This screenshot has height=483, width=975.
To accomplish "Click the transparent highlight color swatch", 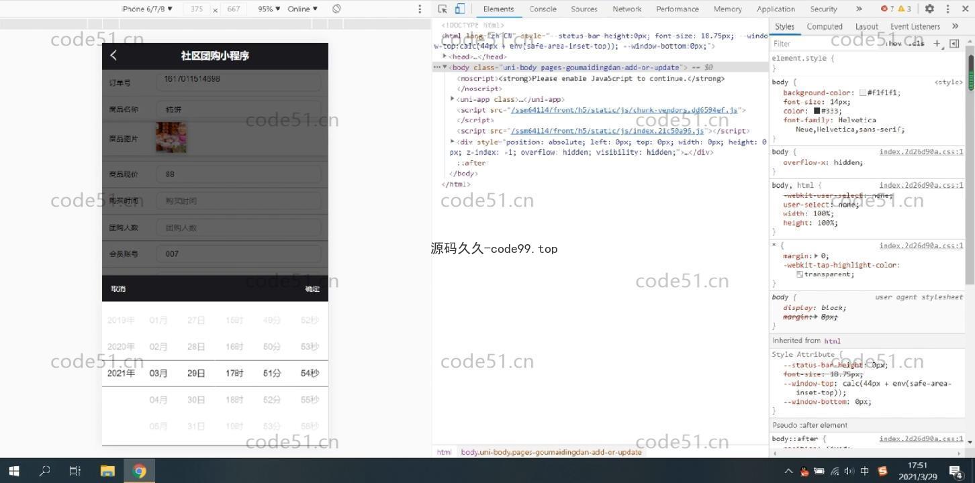I will click(800, 274).
